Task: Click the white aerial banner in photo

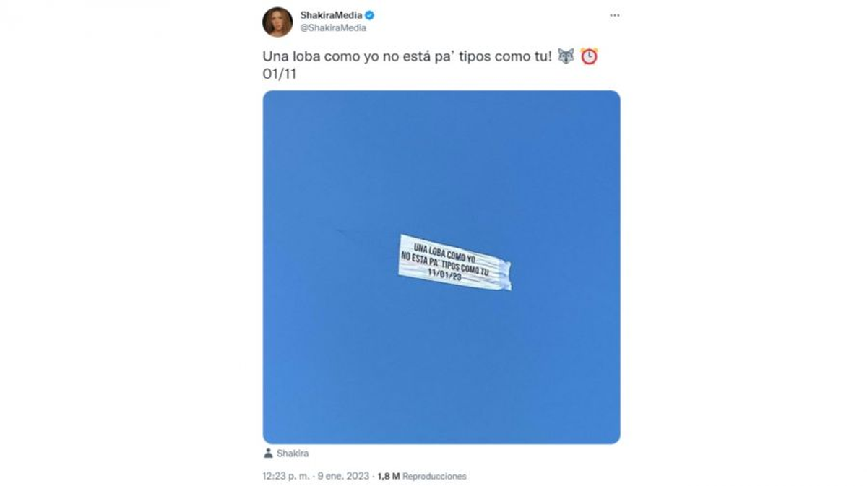Action: (x=454, y=261)
